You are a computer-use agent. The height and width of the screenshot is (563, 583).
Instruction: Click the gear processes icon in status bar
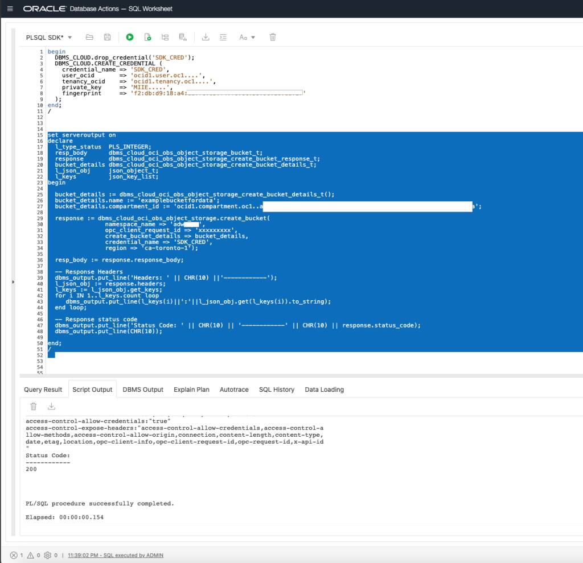pyautogui.click(x=47, y=555)
